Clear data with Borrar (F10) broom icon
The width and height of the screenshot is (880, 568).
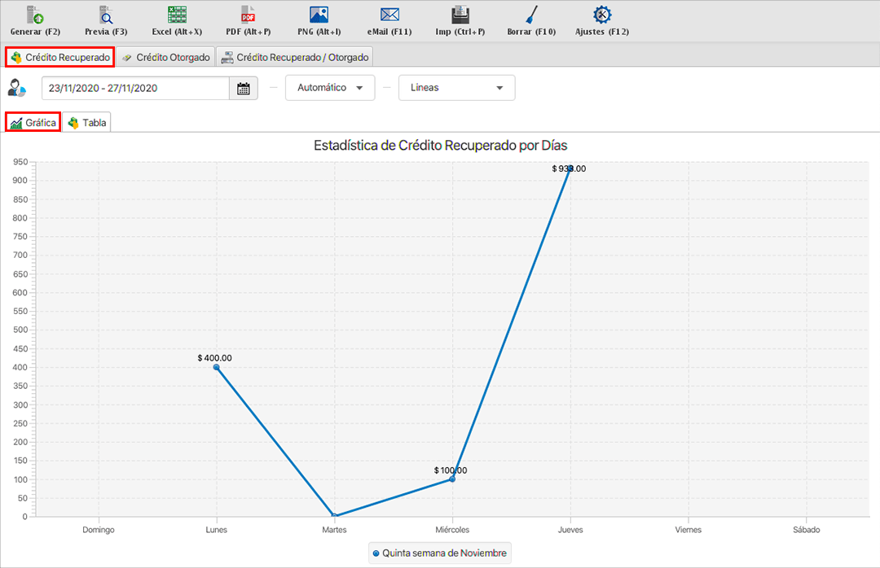click(530, 15)
